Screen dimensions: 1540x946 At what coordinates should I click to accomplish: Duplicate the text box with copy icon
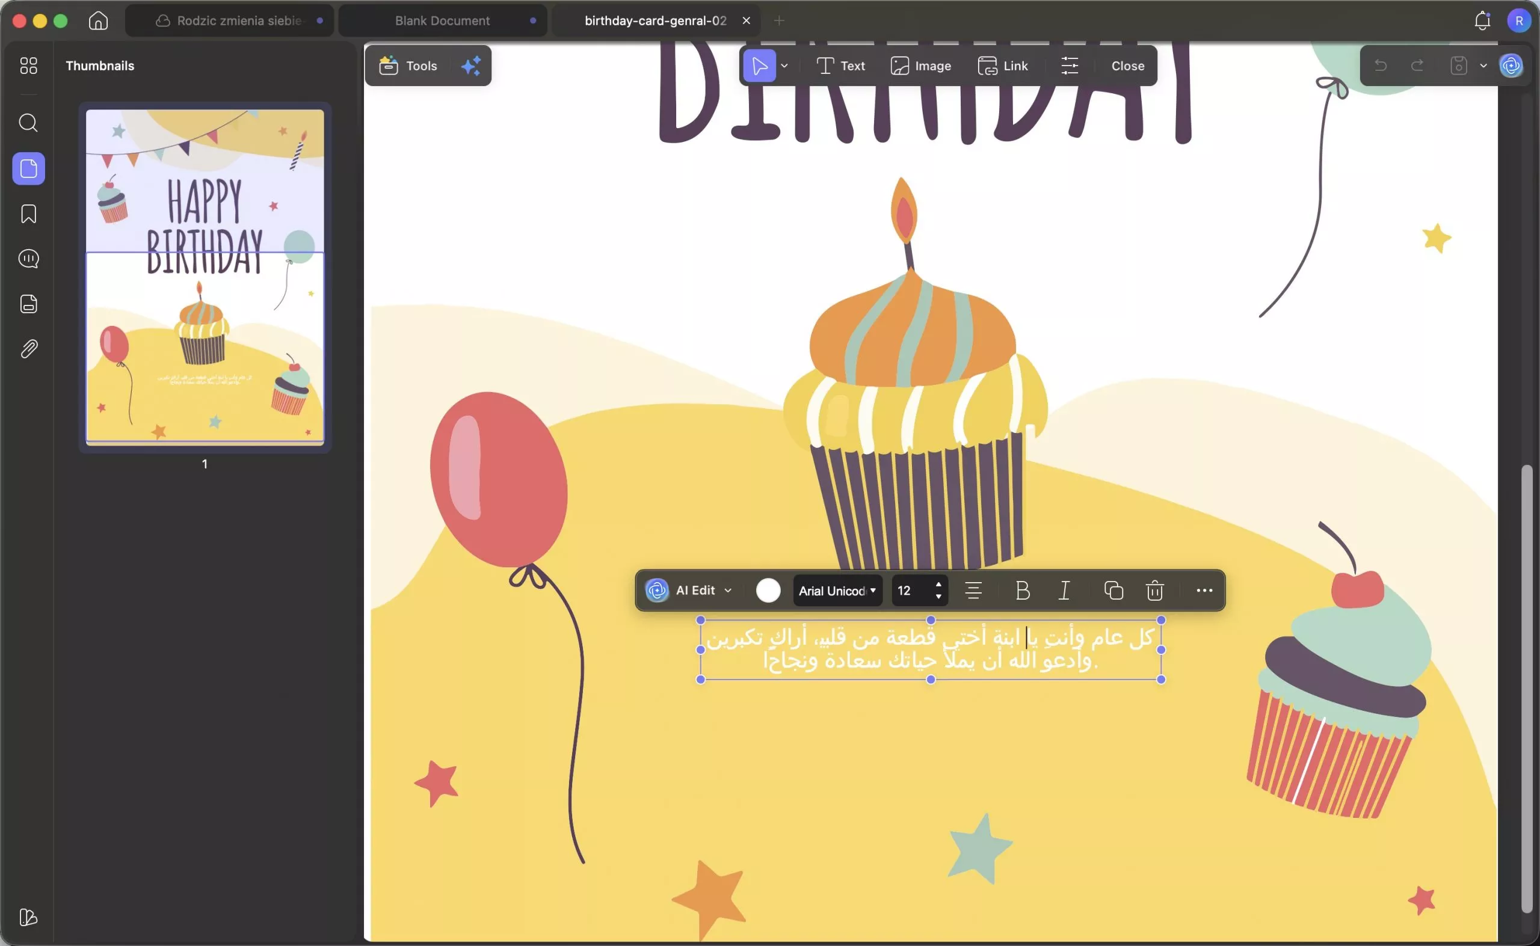click(1113, 590)
